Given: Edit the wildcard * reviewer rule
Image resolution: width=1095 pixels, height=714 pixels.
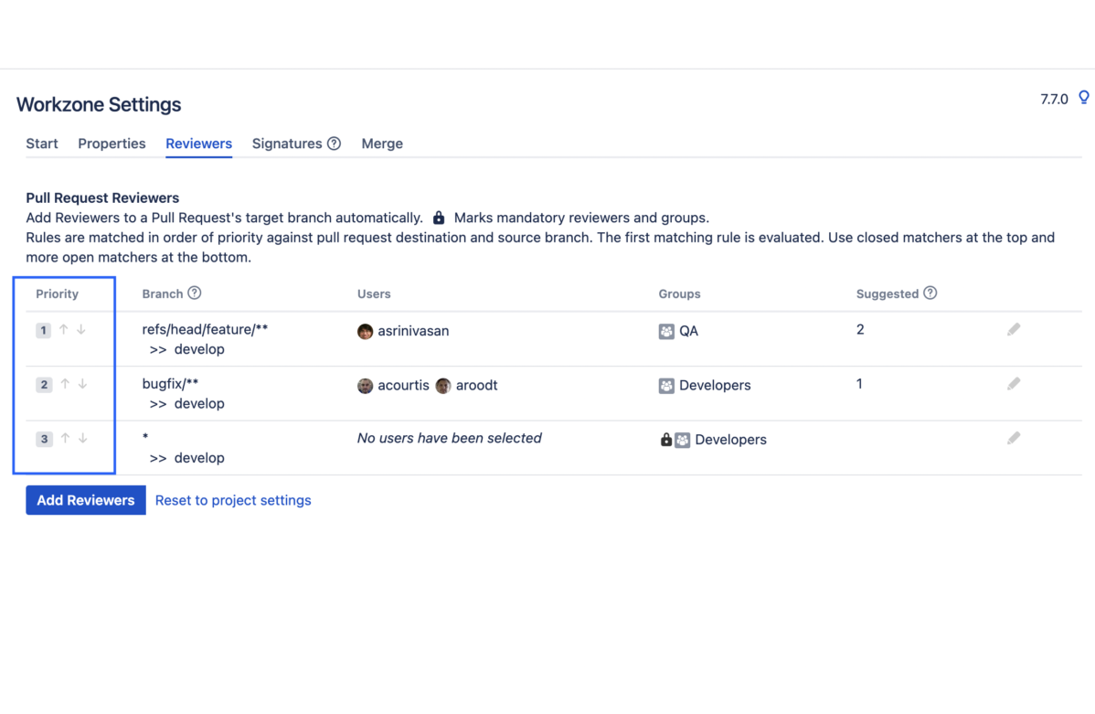Looking at the screenshot, I should coord(1014,439).
